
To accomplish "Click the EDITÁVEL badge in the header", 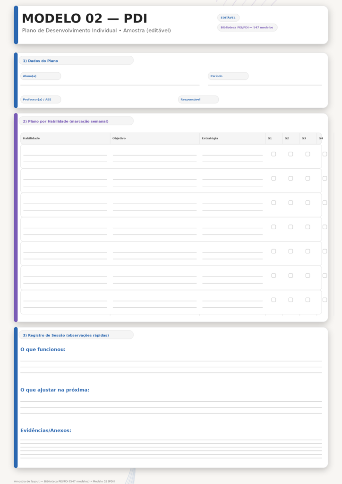I will [x=228, y=17].
